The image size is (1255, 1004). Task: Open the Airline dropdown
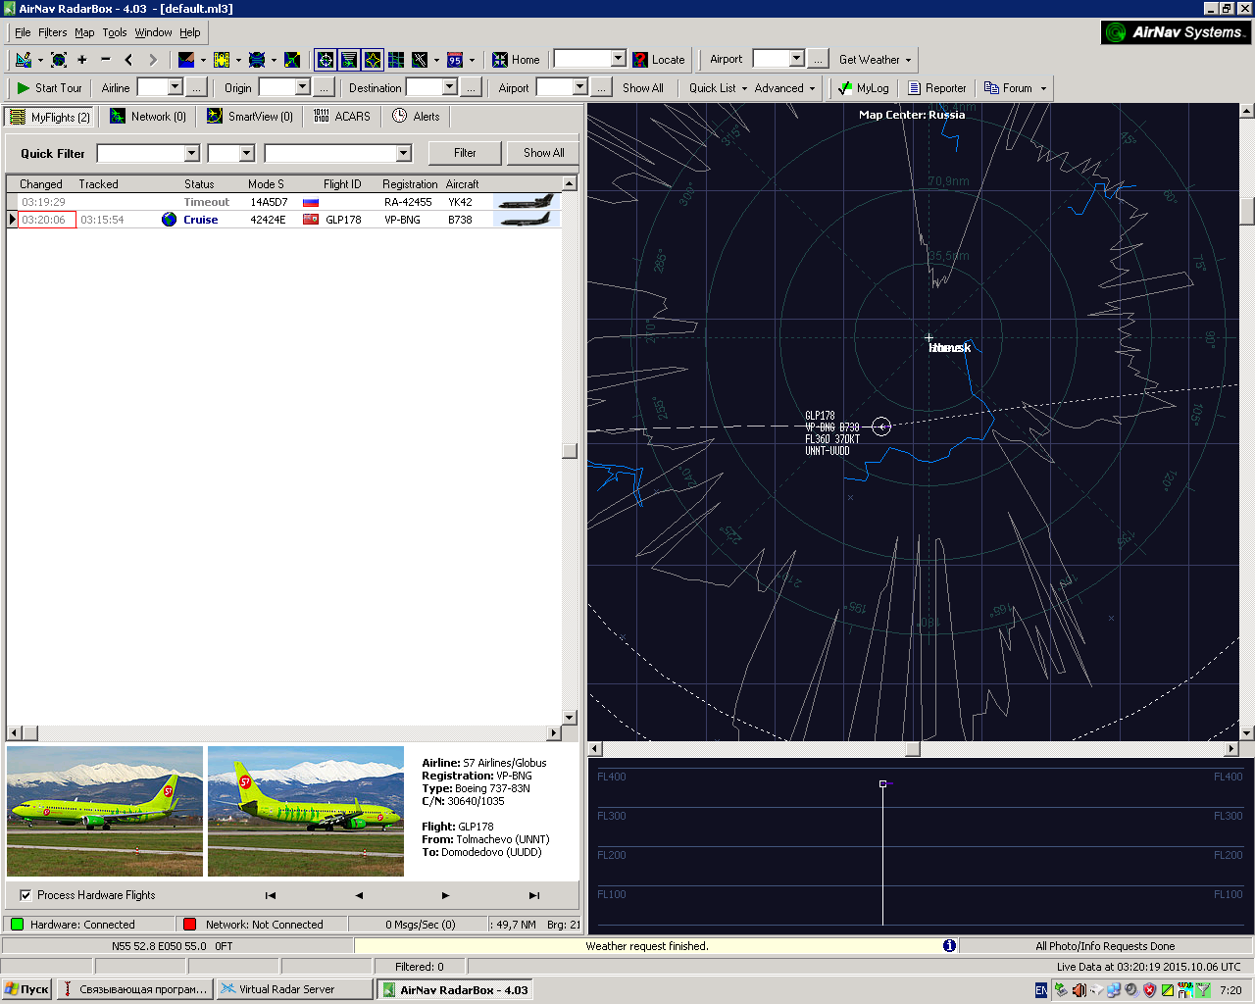click(175, 87)
